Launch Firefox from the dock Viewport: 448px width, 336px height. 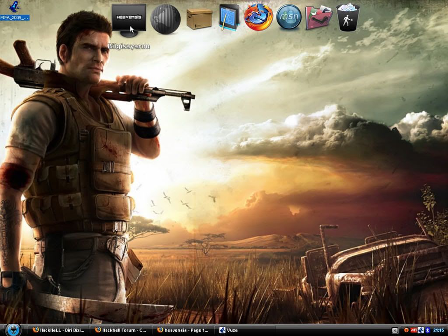(x=259, y=17)
